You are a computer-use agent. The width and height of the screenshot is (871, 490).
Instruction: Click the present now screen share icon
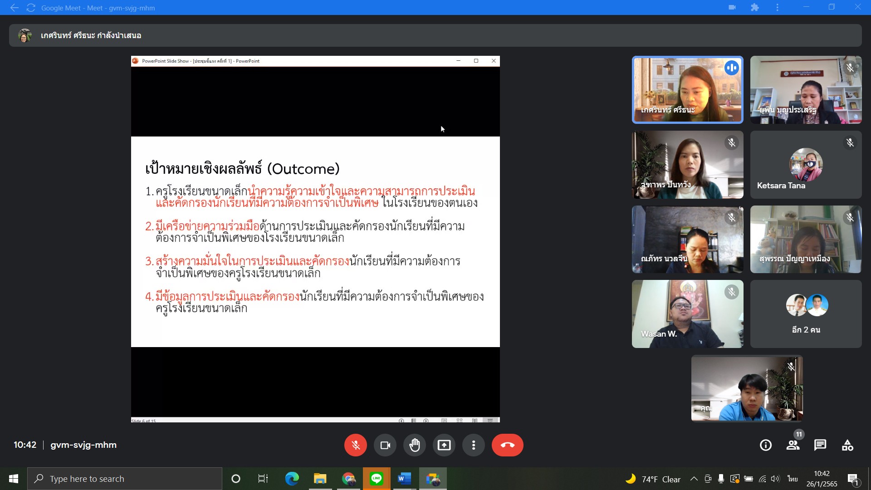point(444,445)
